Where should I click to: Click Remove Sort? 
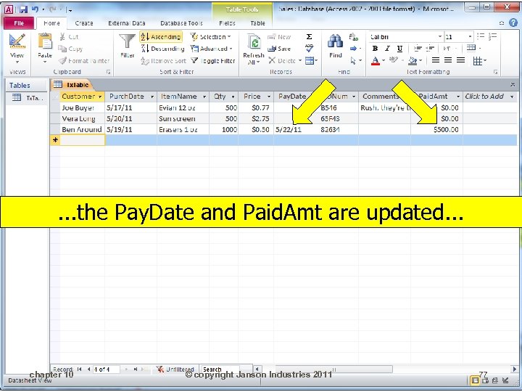[x=163, y=61]
